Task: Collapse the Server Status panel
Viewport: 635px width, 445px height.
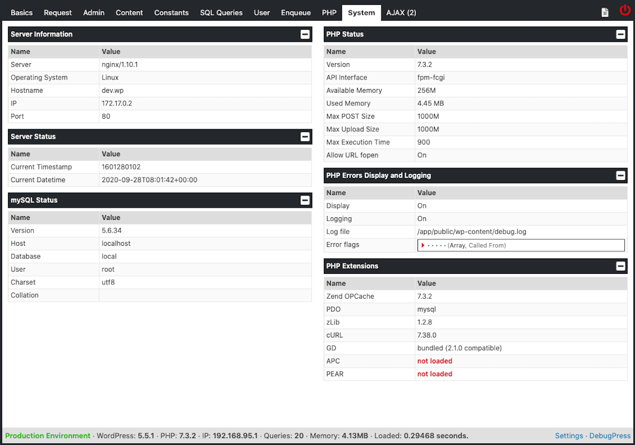Action: click(x=305, y=137)
